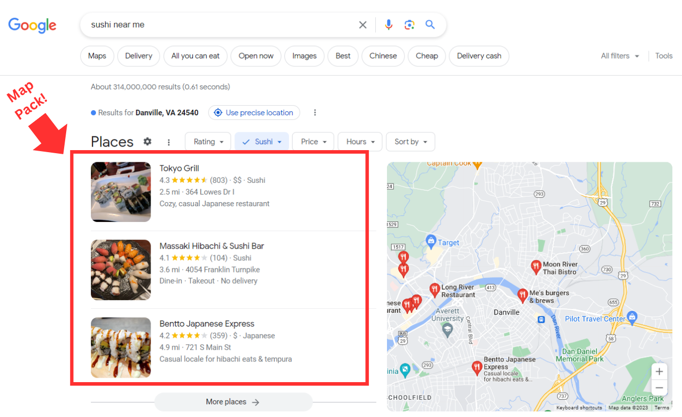Apply the Open now filter chip
This screenshot has width=682, height=417.
[x=256, y=56]
